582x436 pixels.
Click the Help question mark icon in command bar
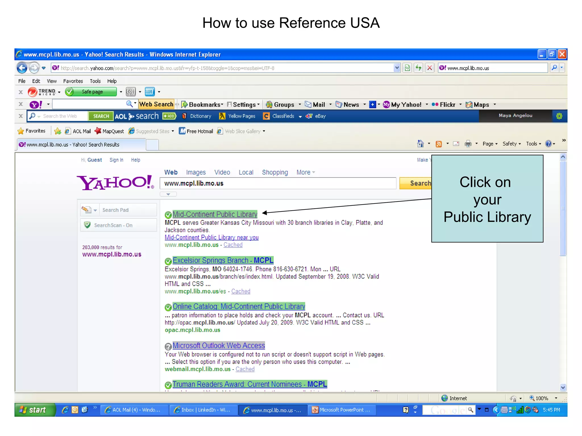coord(548,144)
